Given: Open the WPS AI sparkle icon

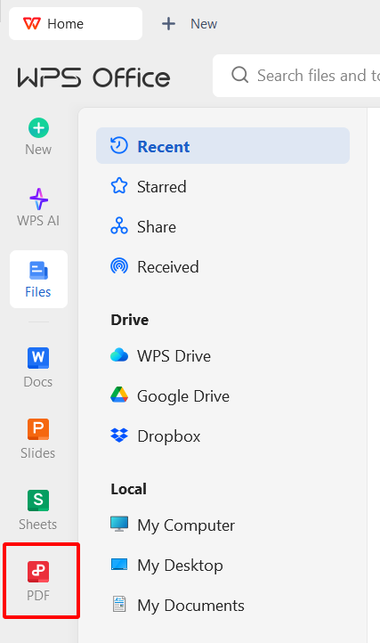Looking at the screenshot, I should 38,199.
